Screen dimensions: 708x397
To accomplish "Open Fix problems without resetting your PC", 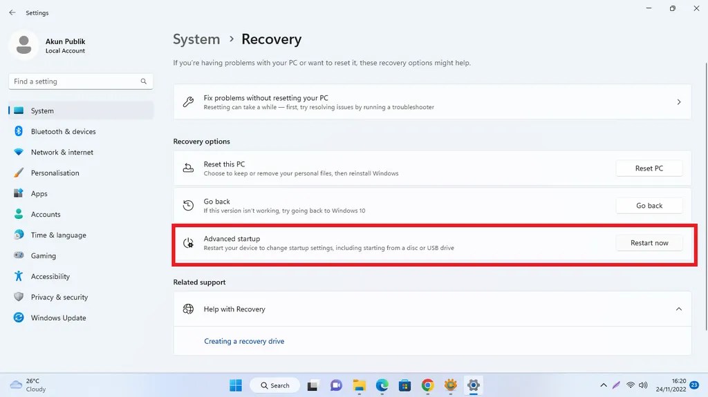I will tap(432, 102).
